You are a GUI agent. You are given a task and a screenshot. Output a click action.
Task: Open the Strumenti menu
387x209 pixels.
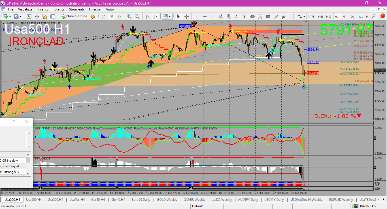tap(76, 9)
